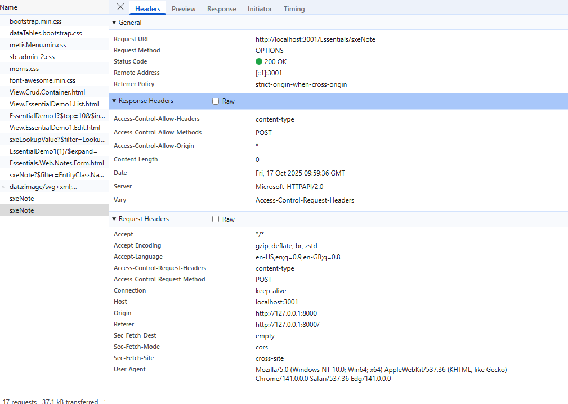Open the Response tab

(x=221, y=9)
